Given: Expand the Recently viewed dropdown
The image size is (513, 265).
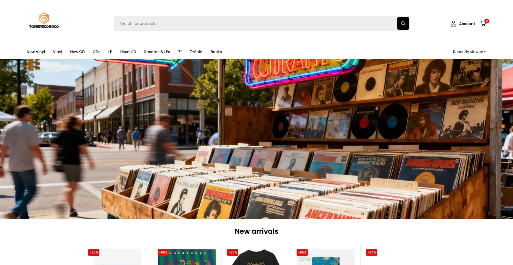Looking at the screenshot, I should click(469, 52).
